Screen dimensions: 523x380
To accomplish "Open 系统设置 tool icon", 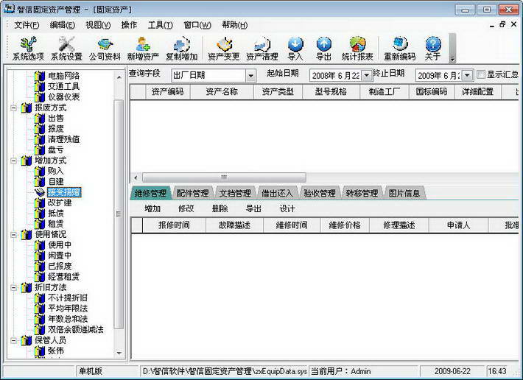I will 66,49.
